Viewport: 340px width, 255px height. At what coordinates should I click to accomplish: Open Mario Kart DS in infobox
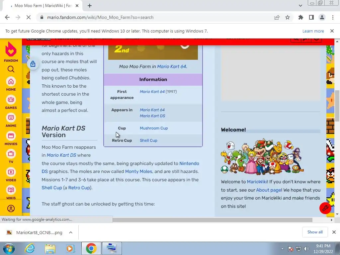pos(152,116)
